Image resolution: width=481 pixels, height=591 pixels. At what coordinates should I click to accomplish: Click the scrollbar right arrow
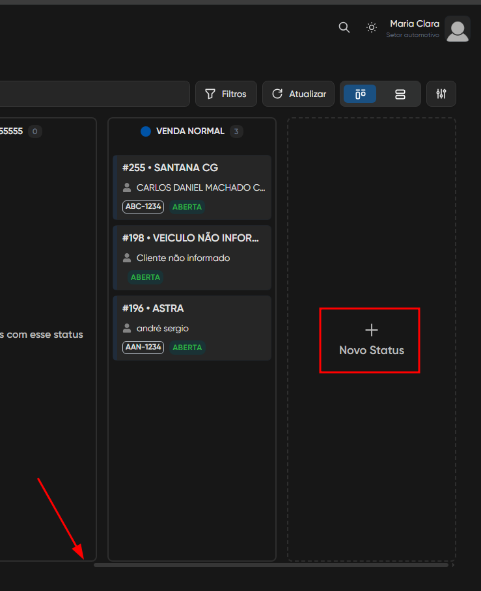453,565
